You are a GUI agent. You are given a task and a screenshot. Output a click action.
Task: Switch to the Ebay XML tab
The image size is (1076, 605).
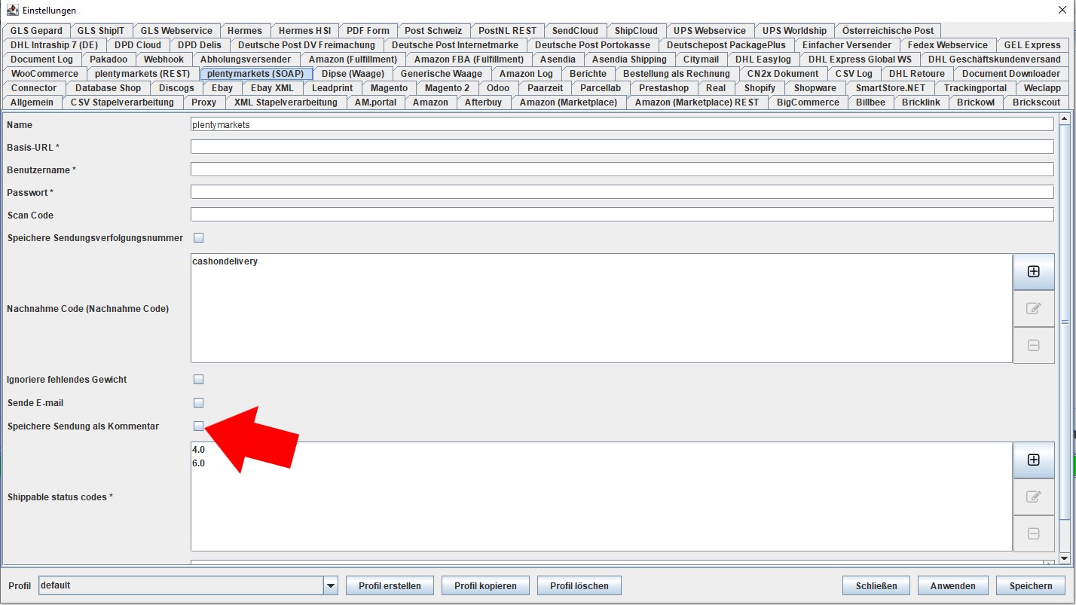(272, 88)
